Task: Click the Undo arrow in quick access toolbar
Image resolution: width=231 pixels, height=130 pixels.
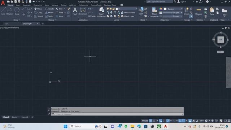Action: point(34,1)
